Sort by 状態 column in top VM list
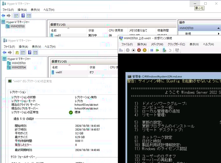Viewport: 221px width, 163px height. (97, 30)
